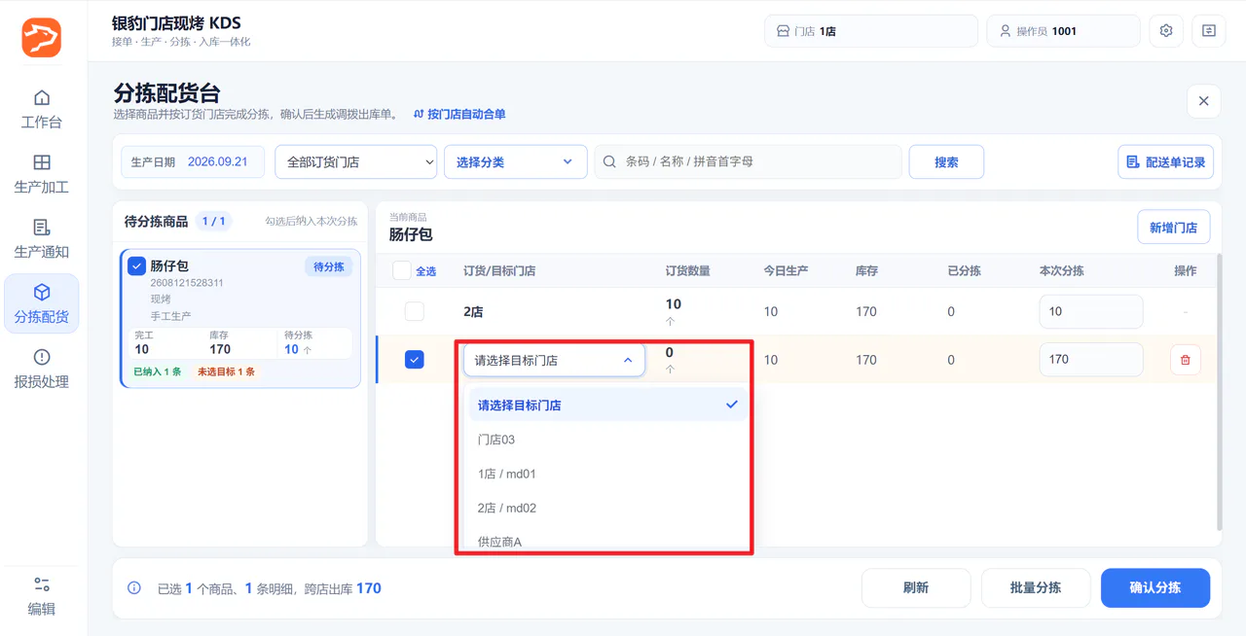The height and width of the screenshot is (636, 1246).
Task: Click the 按门店自动合单 link
Action: click(x=459, y=114)
